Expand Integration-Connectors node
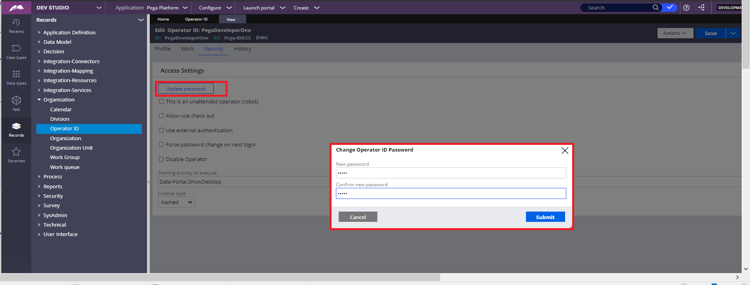 (39, 61)
